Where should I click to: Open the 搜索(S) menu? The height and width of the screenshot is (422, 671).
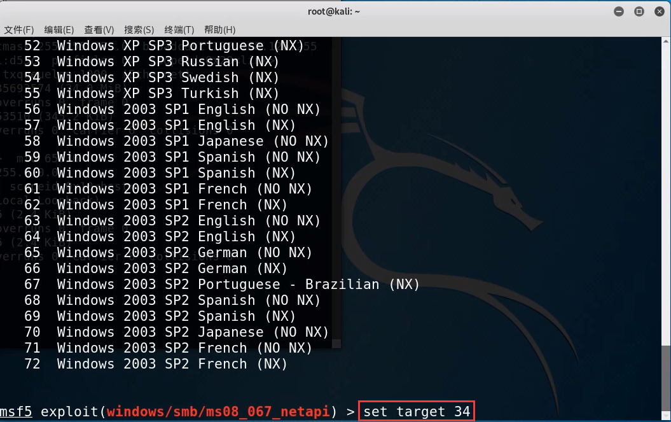pos(139,29)
